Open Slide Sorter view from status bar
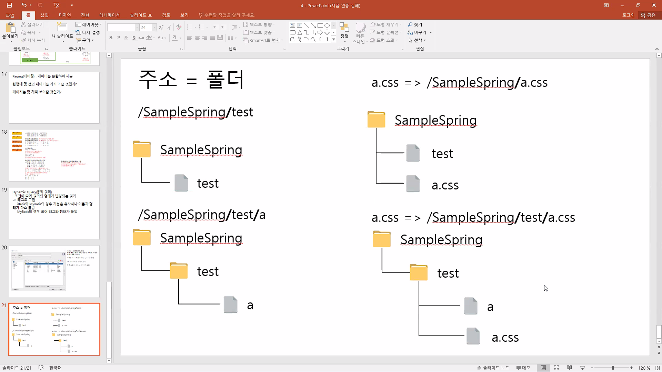662x372 pixels. (556, 368)
